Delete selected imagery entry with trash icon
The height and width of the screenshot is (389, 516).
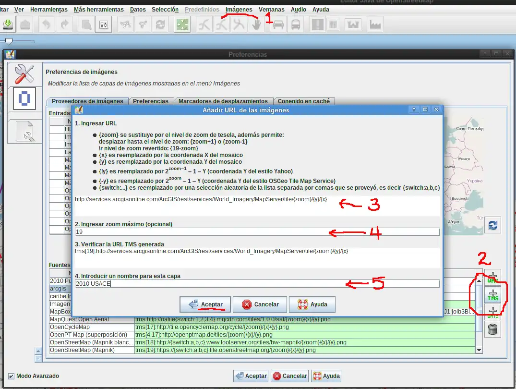click(x=492, y=329)
